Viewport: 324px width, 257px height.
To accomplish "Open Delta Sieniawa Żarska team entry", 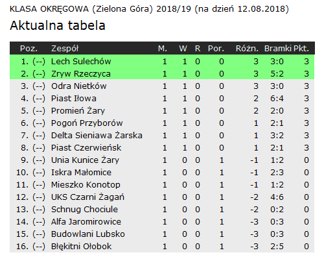I will [x=97, y=136].
